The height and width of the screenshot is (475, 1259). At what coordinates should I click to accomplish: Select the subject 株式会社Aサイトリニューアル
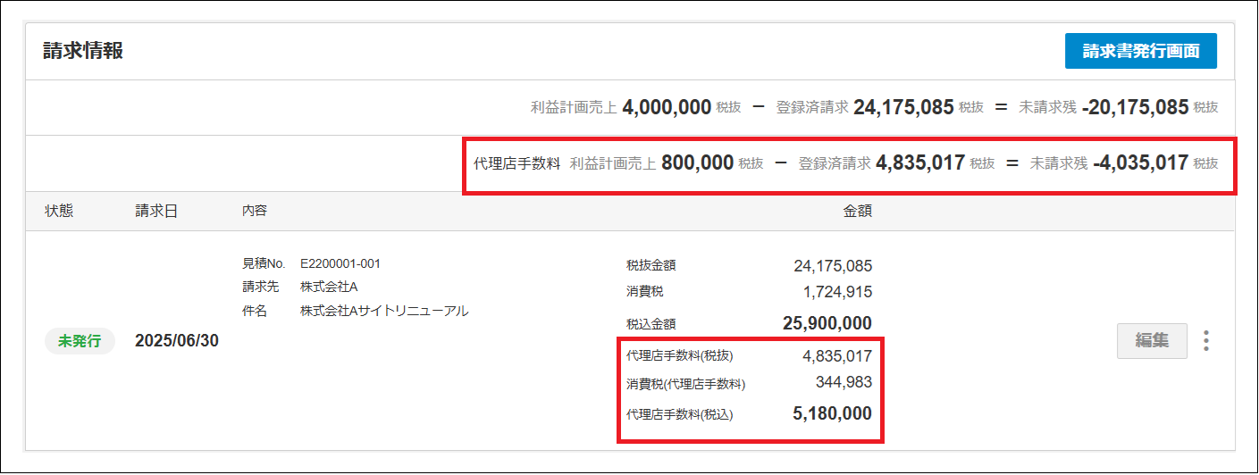[384, 311]
